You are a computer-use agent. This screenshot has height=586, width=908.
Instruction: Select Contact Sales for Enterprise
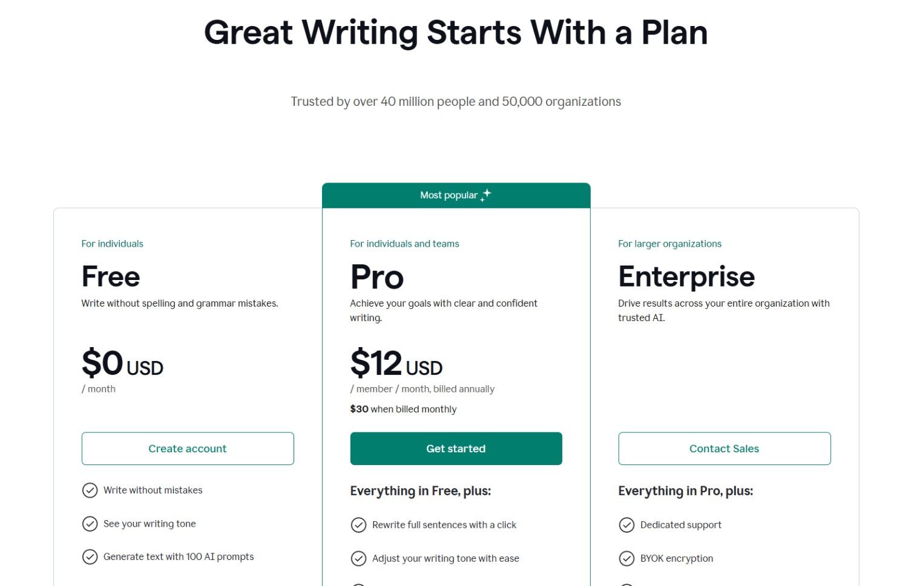click(724, 448)
